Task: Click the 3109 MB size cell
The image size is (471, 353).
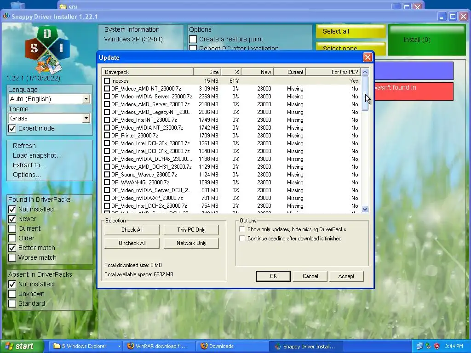Action: (208, 89)
